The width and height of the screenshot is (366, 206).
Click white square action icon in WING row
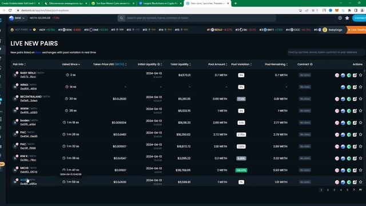pyautogui.click(x=355, y=87)
